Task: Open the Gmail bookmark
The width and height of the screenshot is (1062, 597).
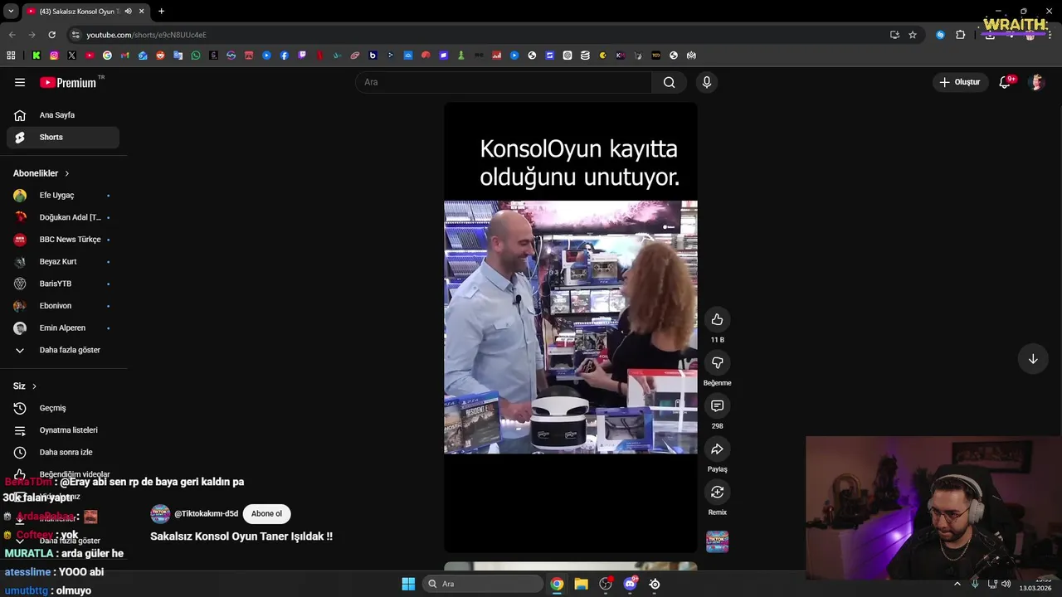Action: [x=124, y=56]
